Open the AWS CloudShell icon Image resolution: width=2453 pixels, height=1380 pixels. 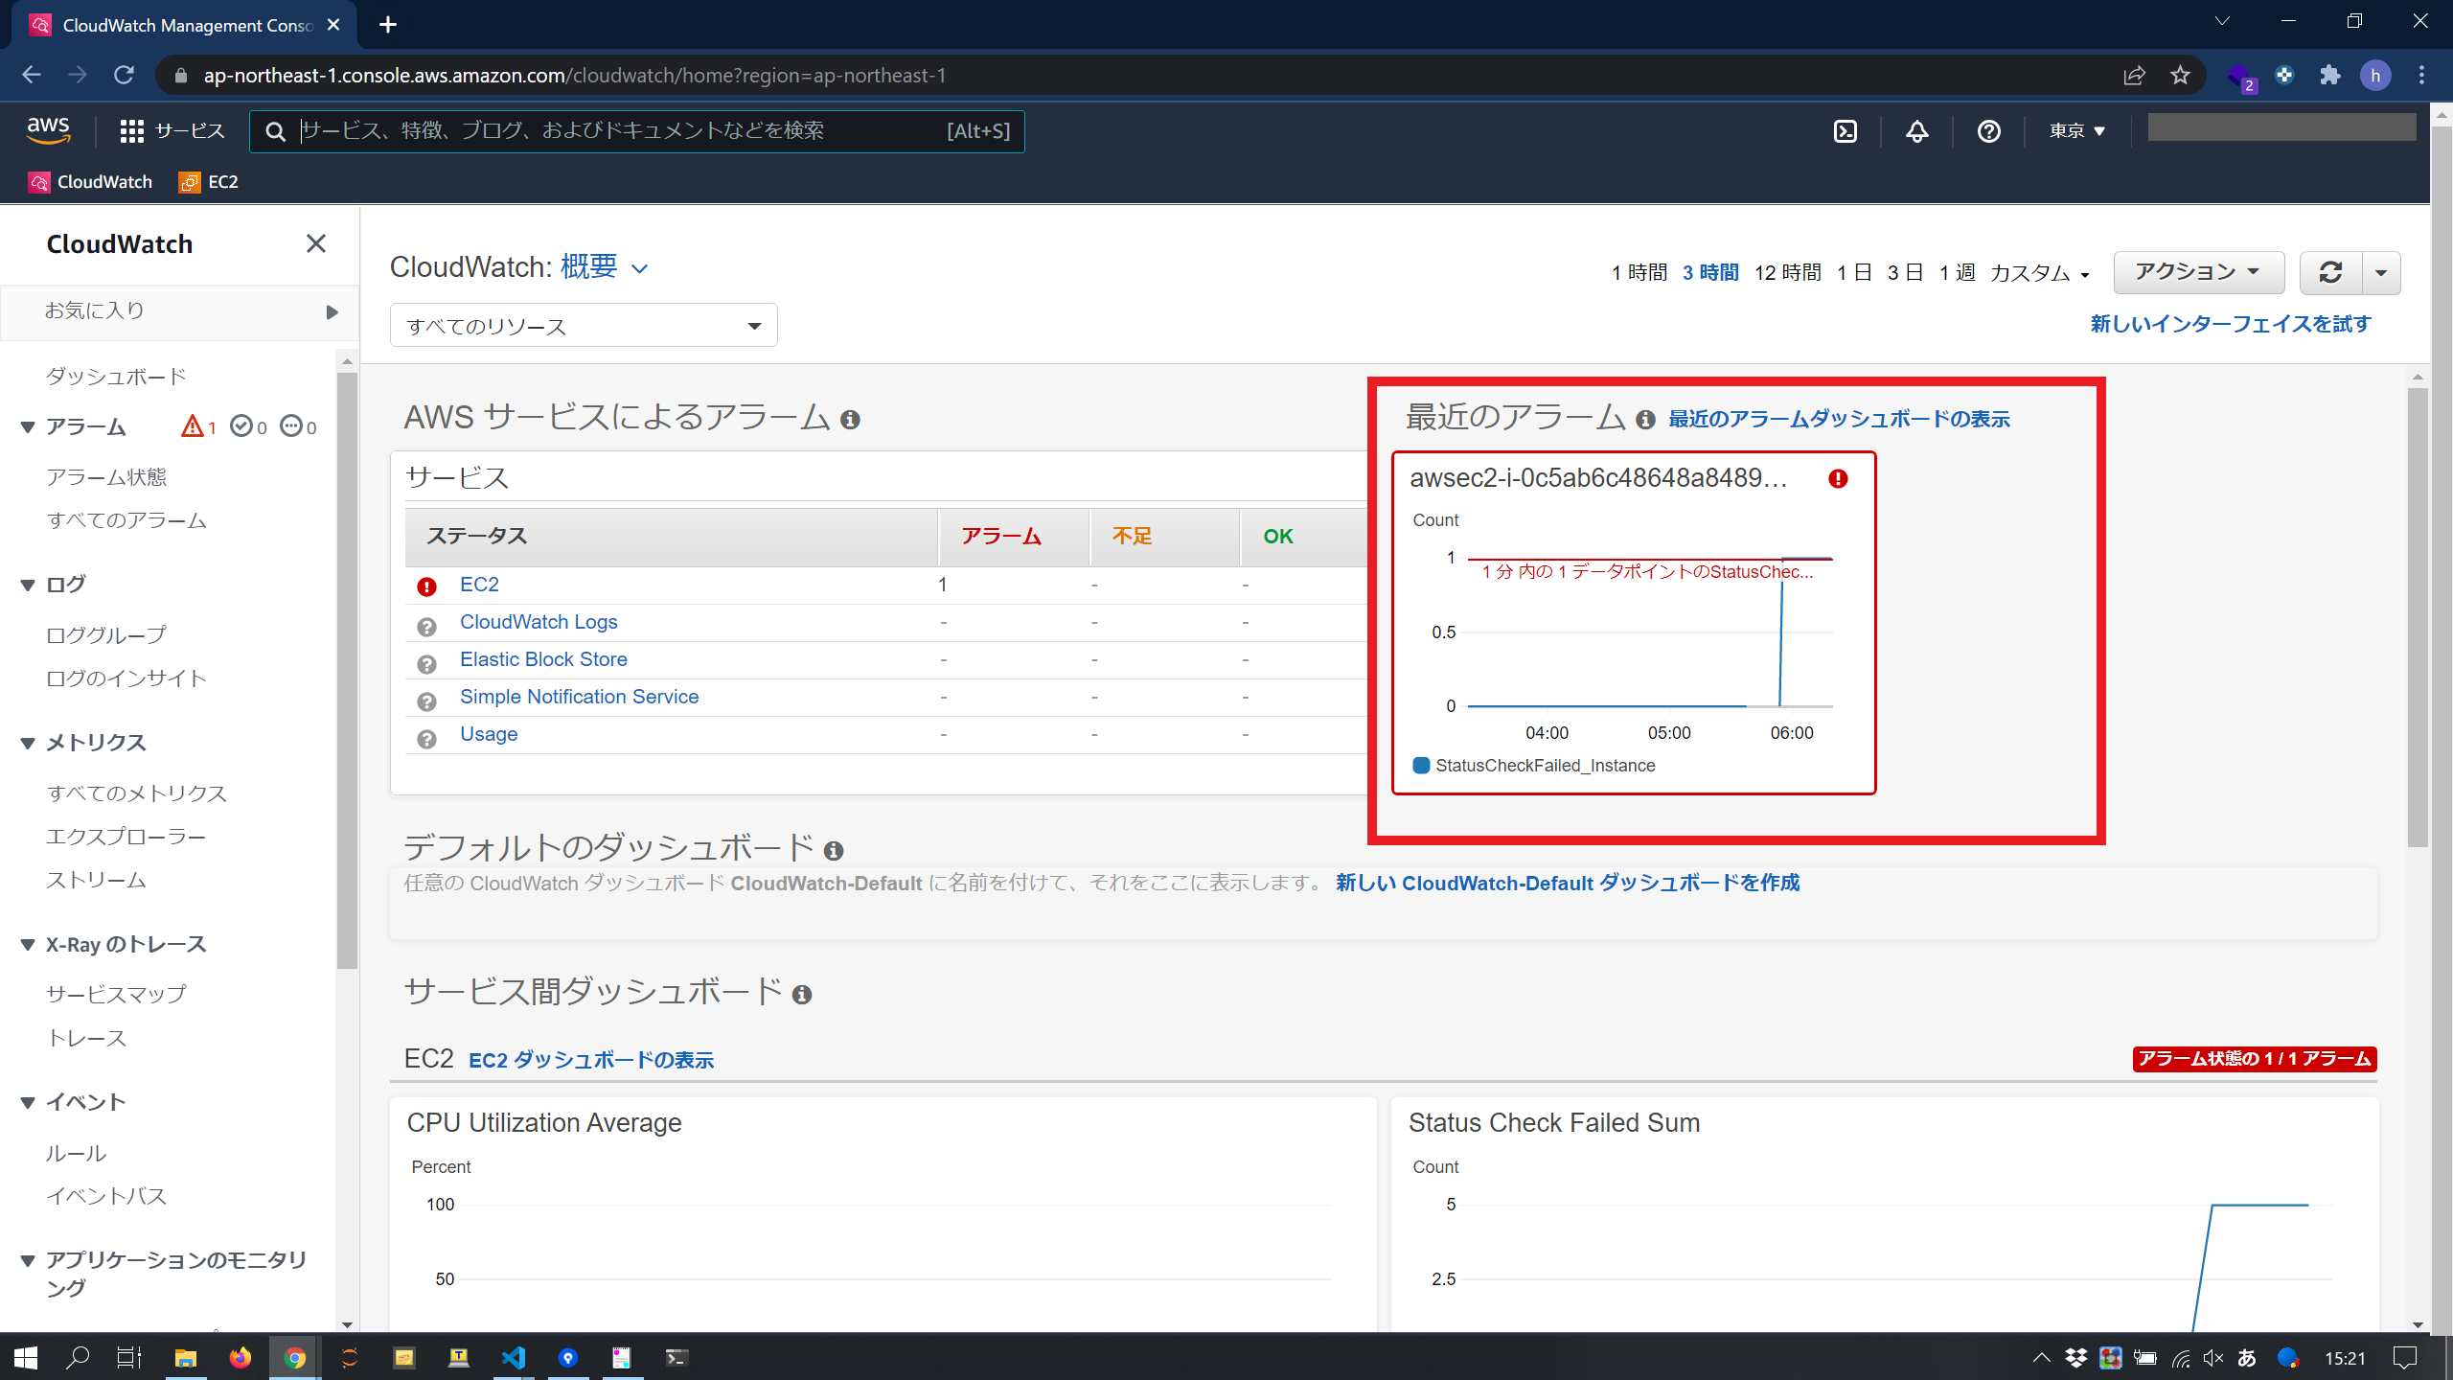(1845, 131)
